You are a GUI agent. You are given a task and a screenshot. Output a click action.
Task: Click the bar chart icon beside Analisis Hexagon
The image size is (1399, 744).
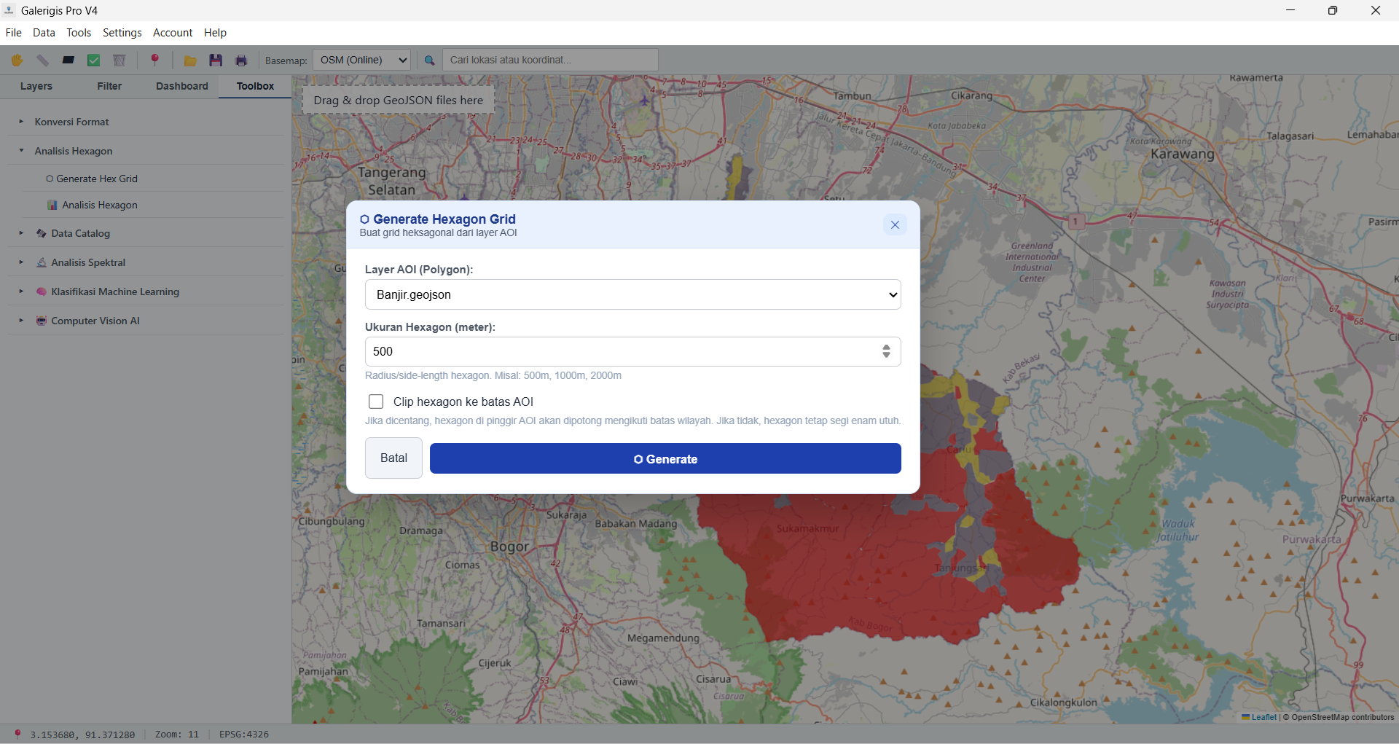pos(52,205)
